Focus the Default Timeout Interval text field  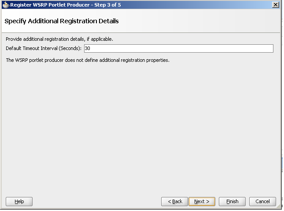[x=179, y=48]
